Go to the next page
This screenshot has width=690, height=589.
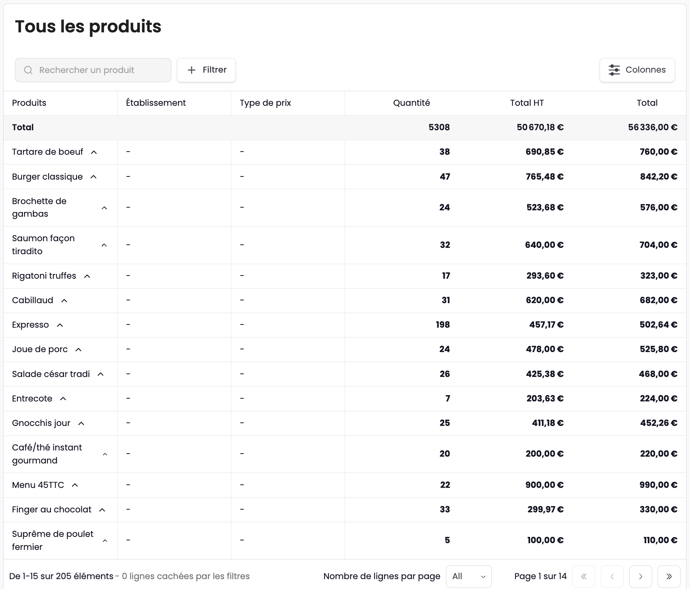(x=640, y=576)
